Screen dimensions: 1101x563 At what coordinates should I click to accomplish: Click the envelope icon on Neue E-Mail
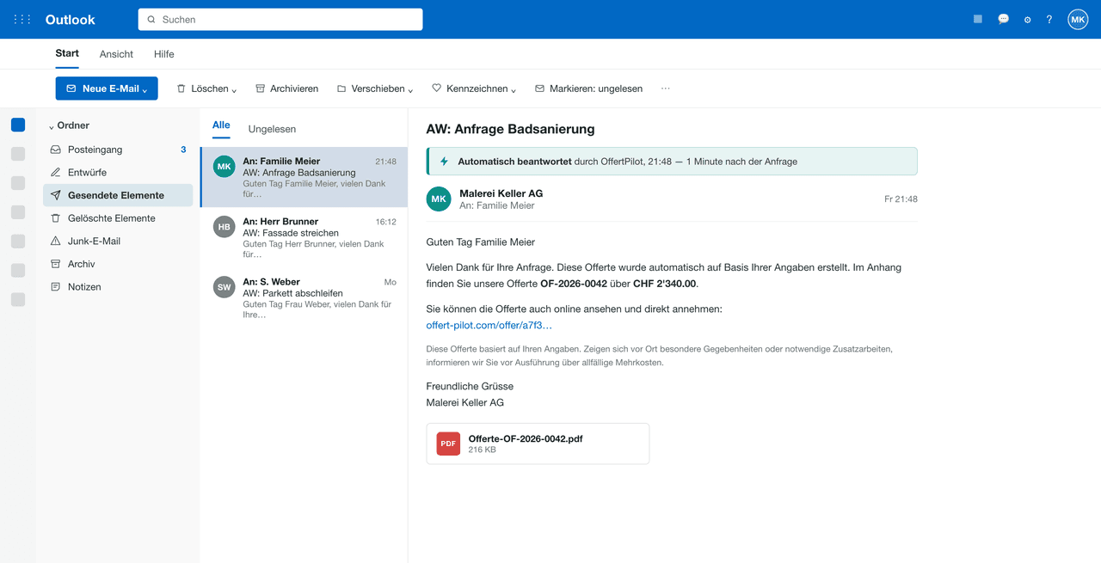(x=71, y=89)
